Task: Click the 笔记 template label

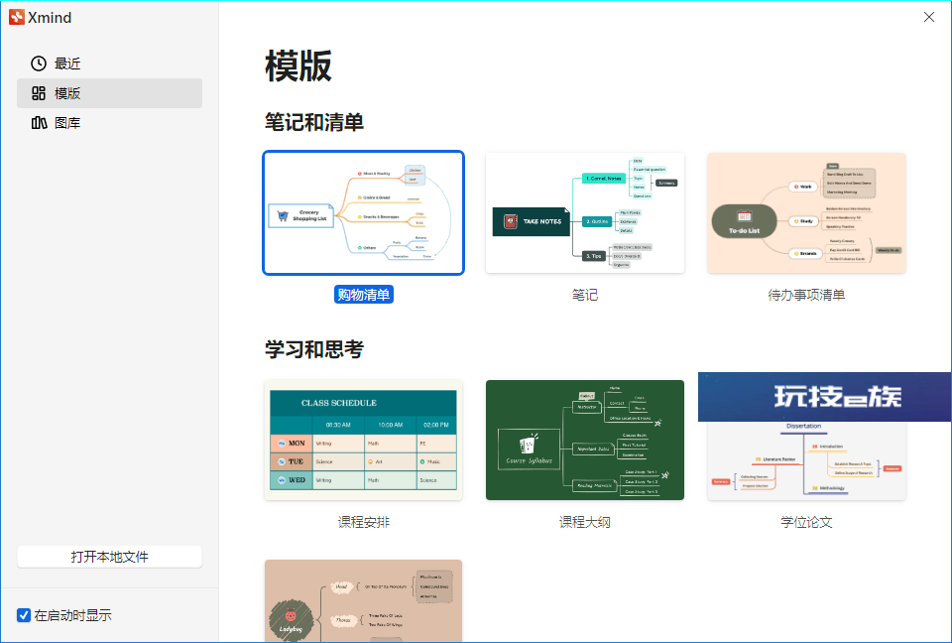Action: point(585,295)
